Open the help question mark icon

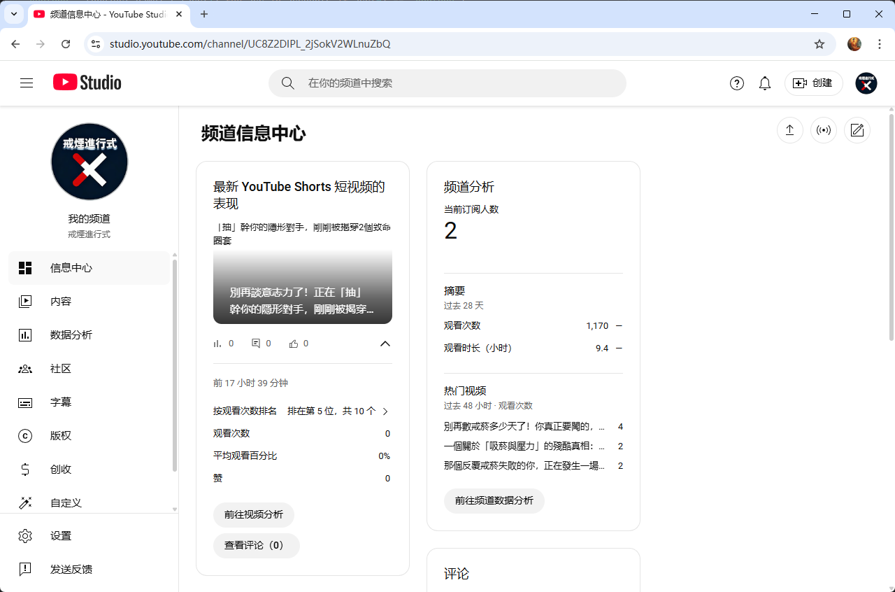tap(737, 83)
